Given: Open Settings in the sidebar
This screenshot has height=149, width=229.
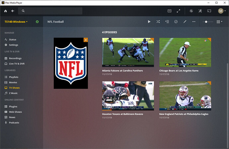Looking at the screenshot, I should point(13,45).
